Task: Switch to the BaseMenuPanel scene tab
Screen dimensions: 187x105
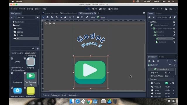Action: [x=69, y=13]
